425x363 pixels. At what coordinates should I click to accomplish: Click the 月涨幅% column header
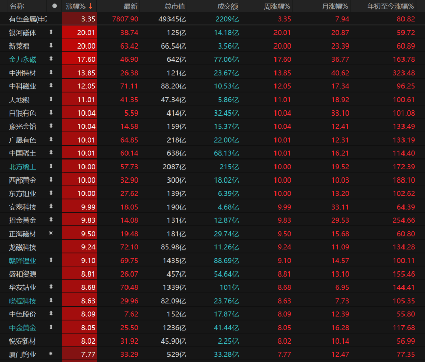click(334, 6)
